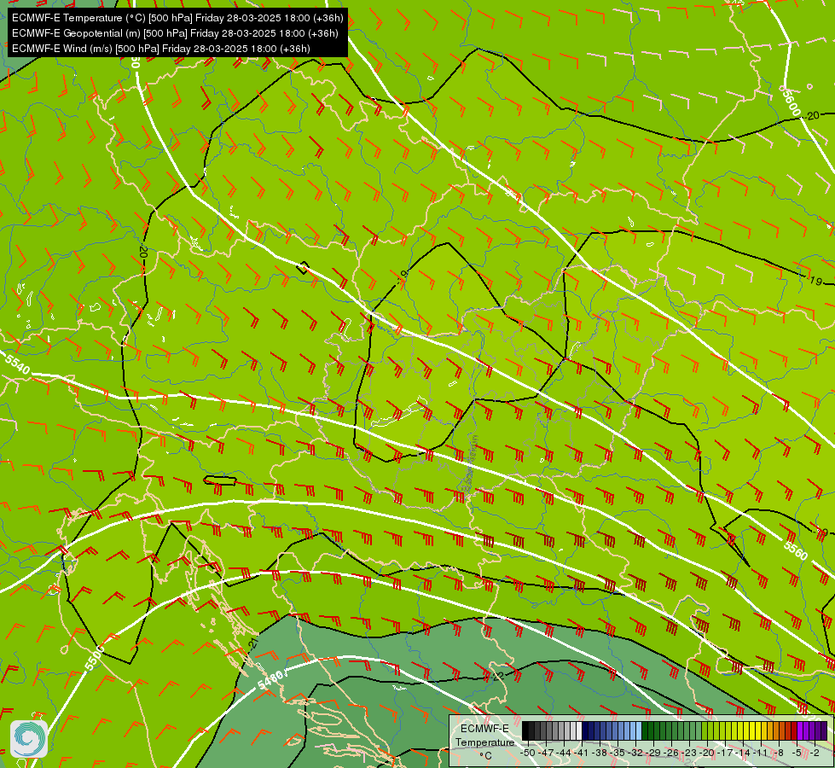Click the 5560 geopotential contour label
This screenshot has height=768, width=835.
(796, 551)
